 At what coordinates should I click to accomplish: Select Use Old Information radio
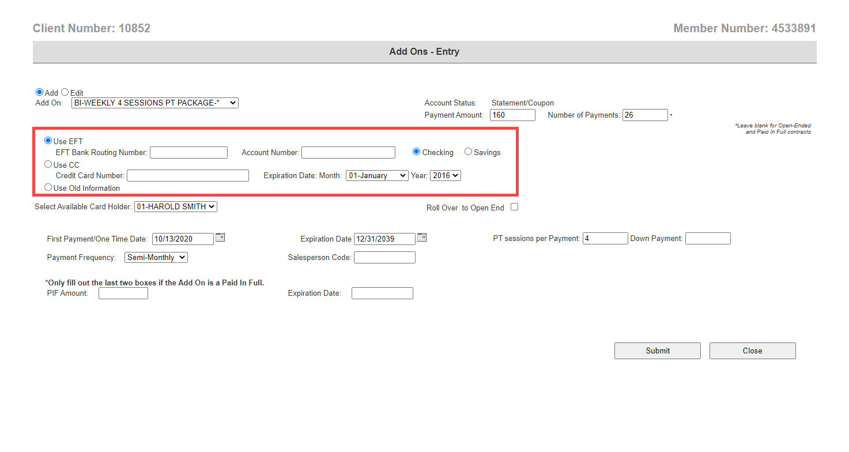(x=48, y=187)
